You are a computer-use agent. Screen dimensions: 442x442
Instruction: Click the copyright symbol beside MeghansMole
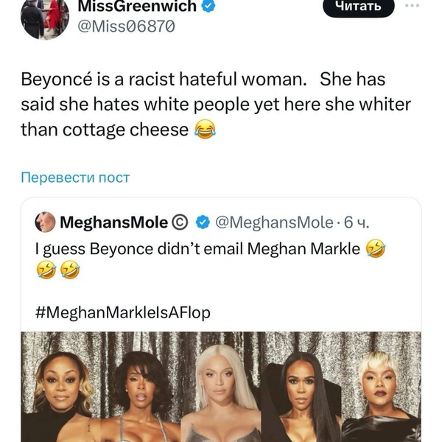[180, 222]
